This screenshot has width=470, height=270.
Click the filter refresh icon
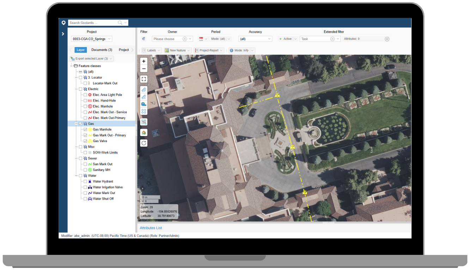144,39
